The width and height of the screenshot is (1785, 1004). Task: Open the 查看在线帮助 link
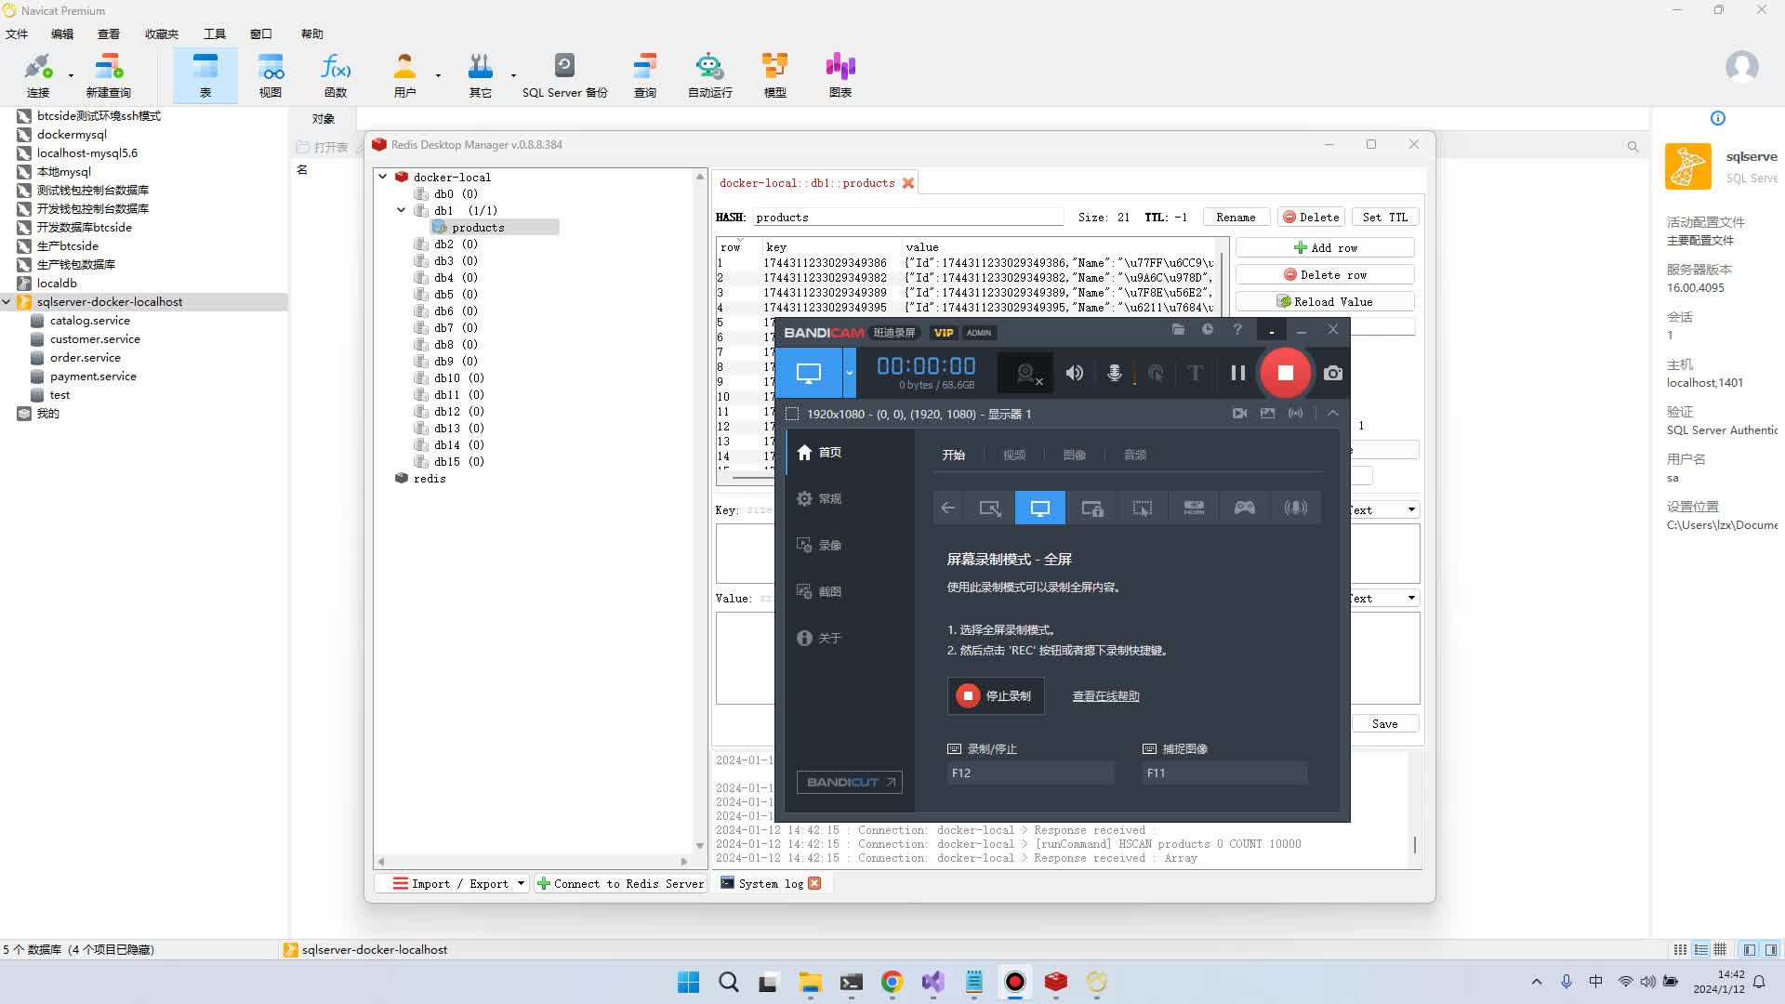[x=1105, y=696]
